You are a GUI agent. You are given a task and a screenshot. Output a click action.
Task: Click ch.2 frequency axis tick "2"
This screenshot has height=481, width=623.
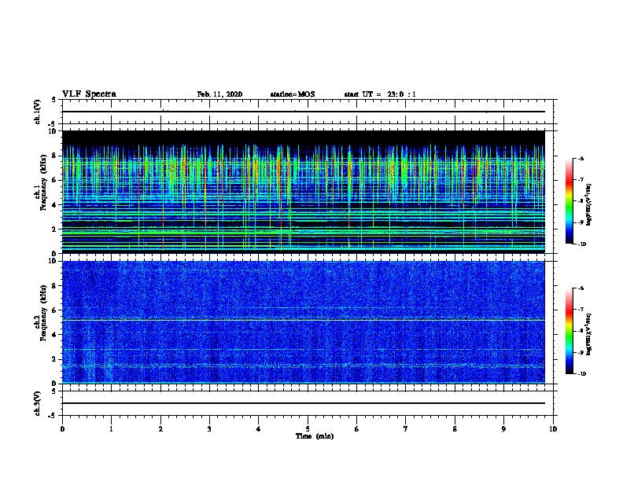[55, 359]
